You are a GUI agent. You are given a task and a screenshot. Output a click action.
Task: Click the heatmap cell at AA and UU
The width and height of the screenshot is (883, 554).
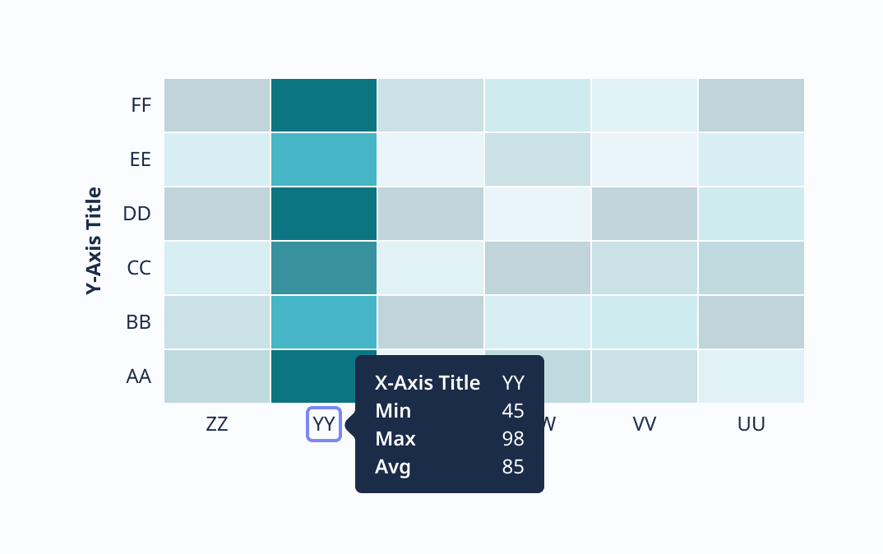751,376
